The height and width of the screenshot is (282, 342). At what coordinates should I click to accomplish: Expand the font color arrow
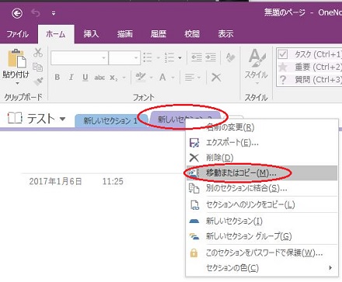173,78
